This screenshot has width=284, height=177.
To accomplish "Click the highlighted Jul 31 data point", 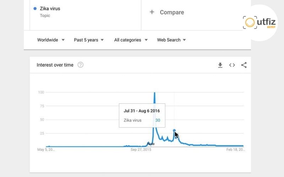I will tap(174, 130).
